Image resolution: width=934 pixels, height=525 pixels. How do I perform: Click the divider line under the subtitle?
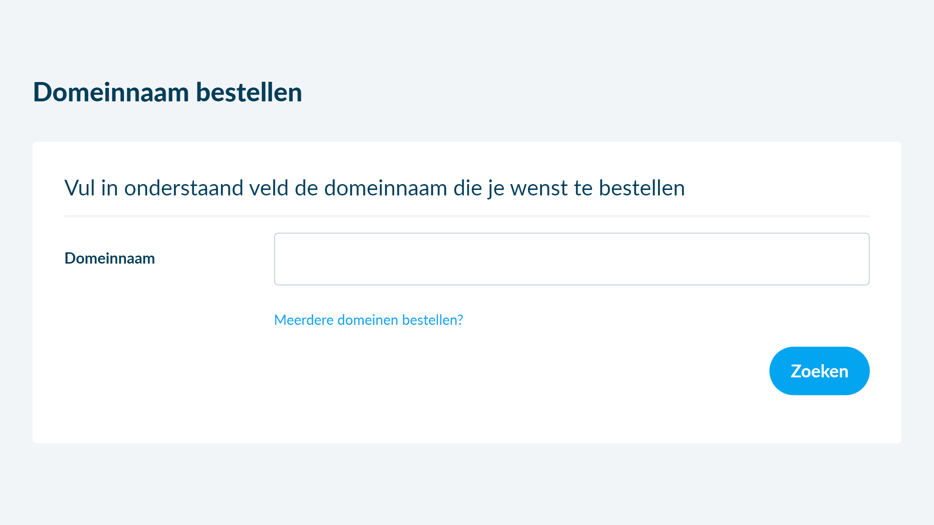point(467,216)
